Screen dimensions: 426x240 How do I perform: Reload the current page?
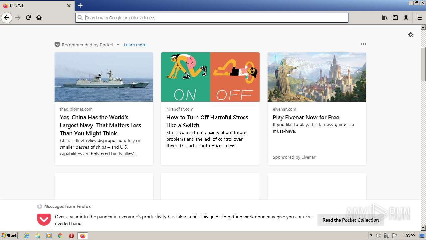[28, 18]
